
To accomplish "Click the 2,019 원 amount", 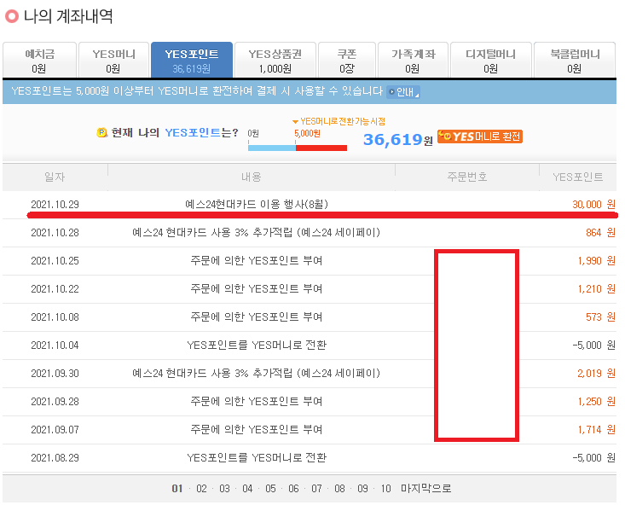I will point(597,374).
